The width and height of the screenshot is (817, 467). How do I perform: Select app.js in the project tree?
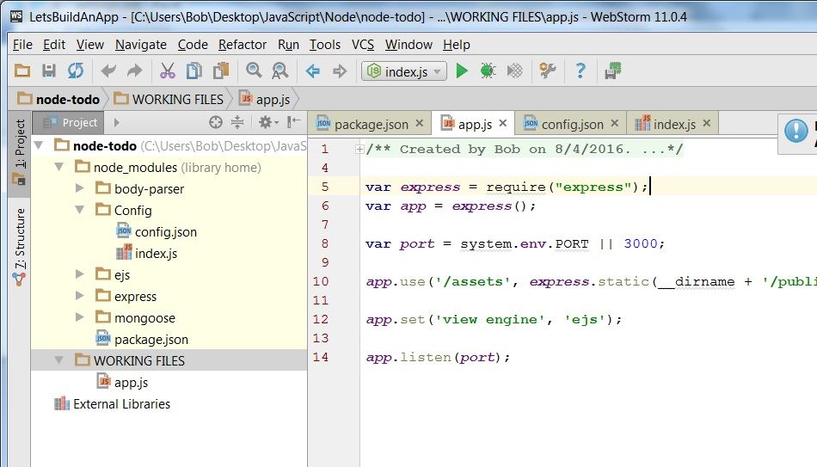pyautogui.click(x=131, y=383)
